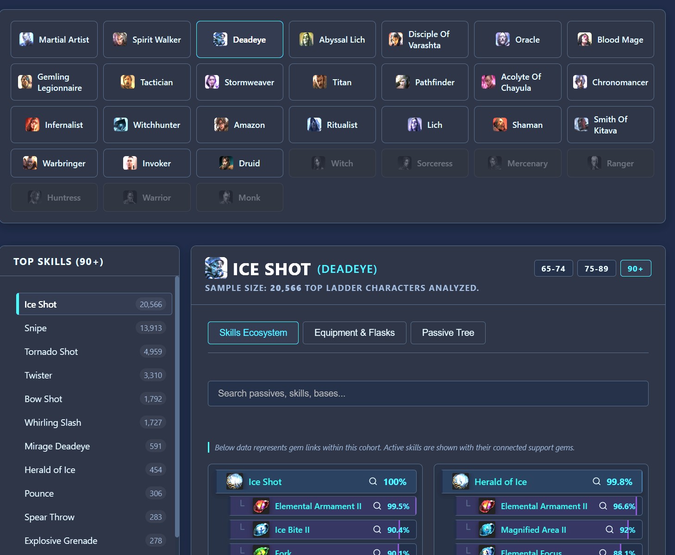Click the Blood Mage portrait icon
Screen dimensions: 675x555
pos(585,39)
